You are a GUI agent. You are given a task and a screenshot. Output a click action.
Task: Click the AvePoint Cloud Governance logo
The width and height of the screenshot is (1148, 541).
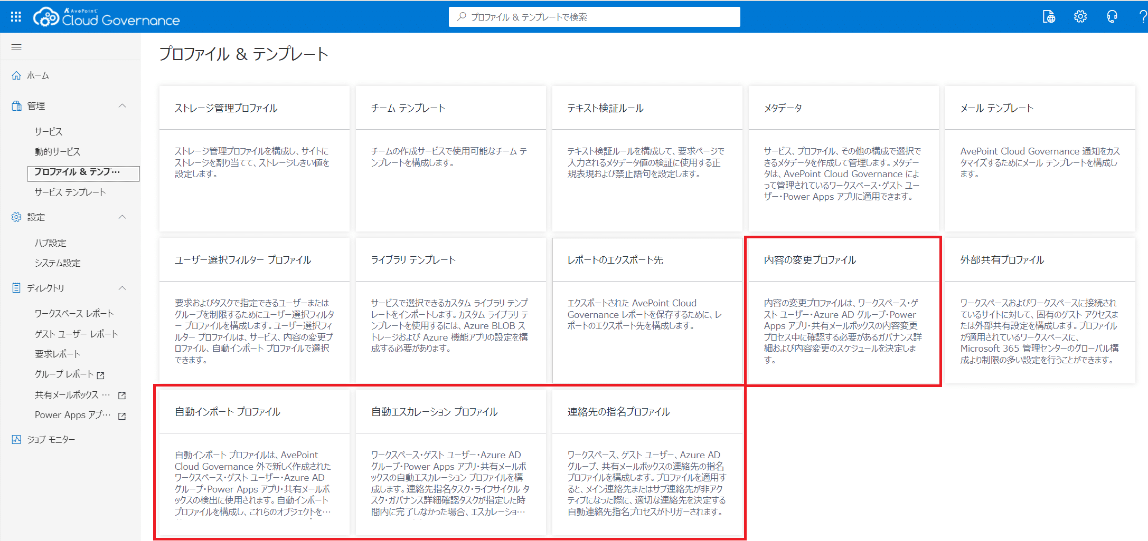[106, 17]
